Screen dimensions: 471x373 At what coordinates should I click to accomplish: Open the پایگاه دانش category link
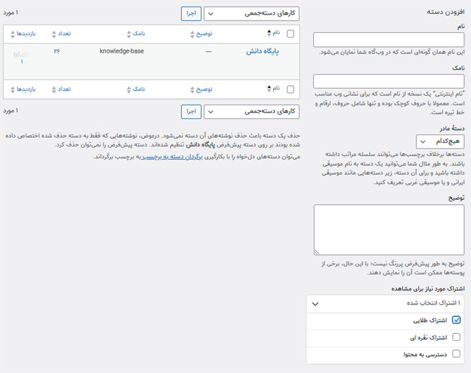(x=262, y=52)
